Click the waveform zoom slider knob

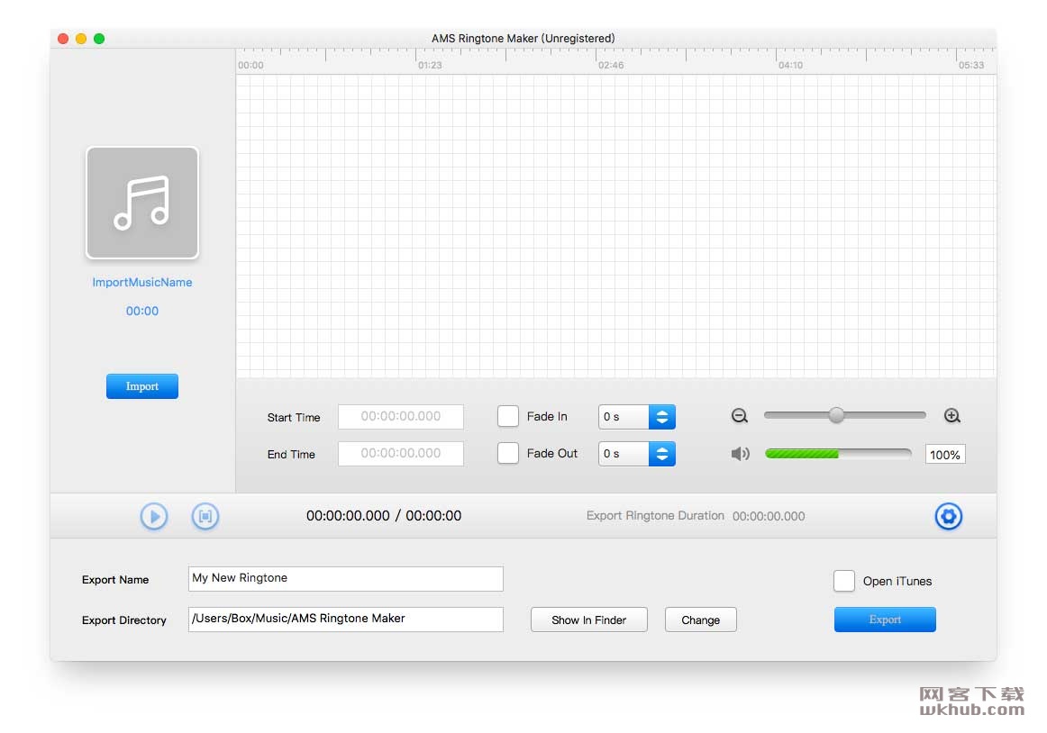836,415
